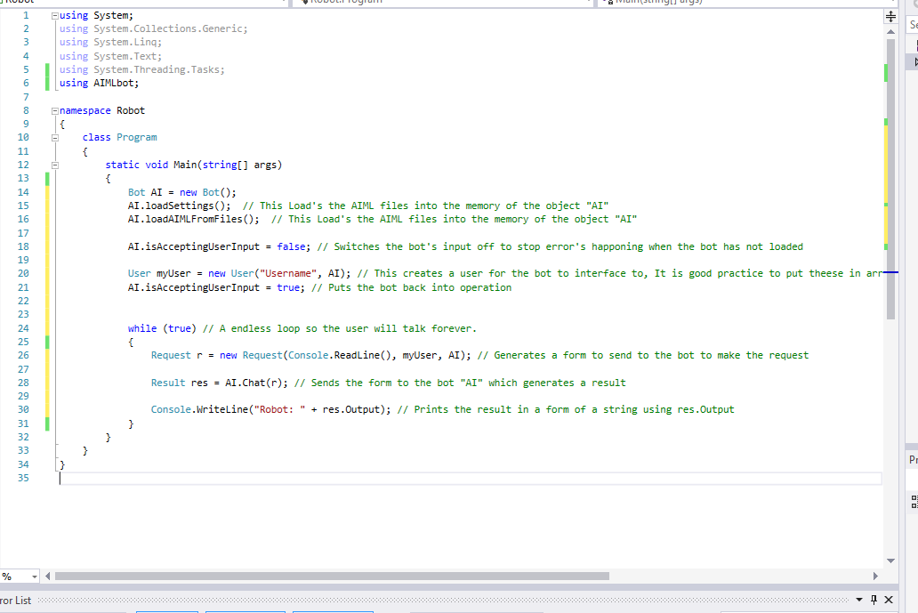Image resolution: width=918 pixels, height=613 pixels.
Task: Click "Console.WriteLine" on line 30
Action: tap(199, 410)
